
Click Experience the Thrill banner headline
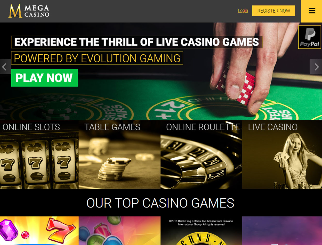[x=137, y=42]
